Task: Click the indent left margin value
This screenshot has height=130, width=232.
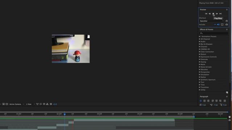Action: (204, 105)
